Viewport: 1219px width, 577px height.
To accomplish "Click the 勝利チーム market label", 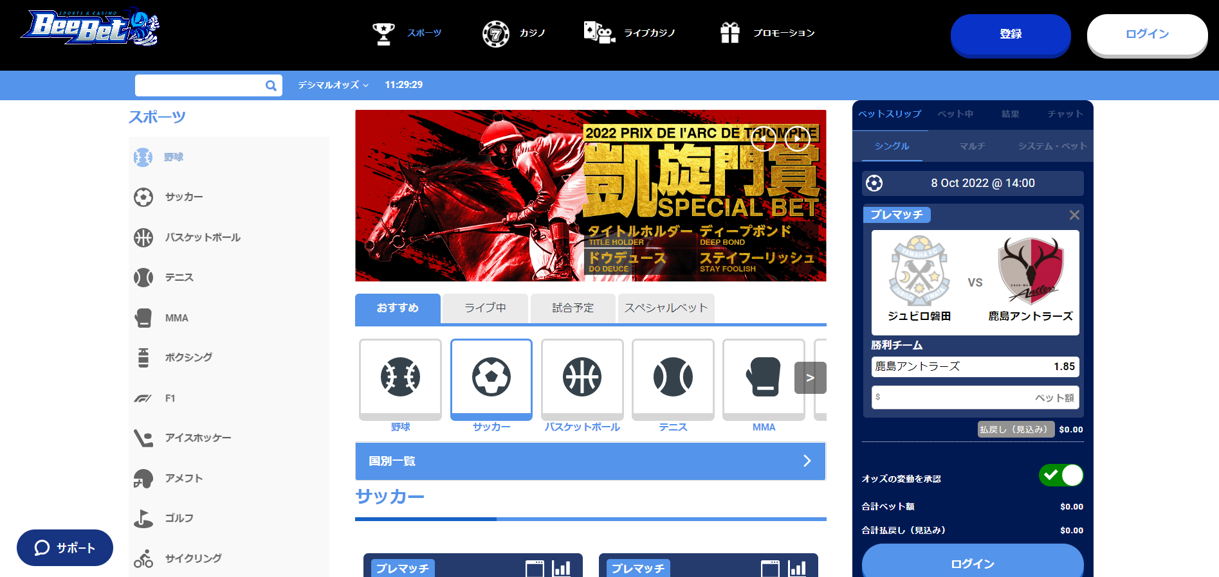I will coord(897,345).
